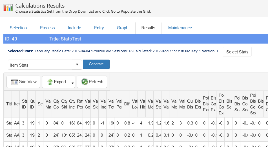The width and height of the screenshot is (268, 147).
Task: Click the Item column header
Action: (x=16, y=104)
